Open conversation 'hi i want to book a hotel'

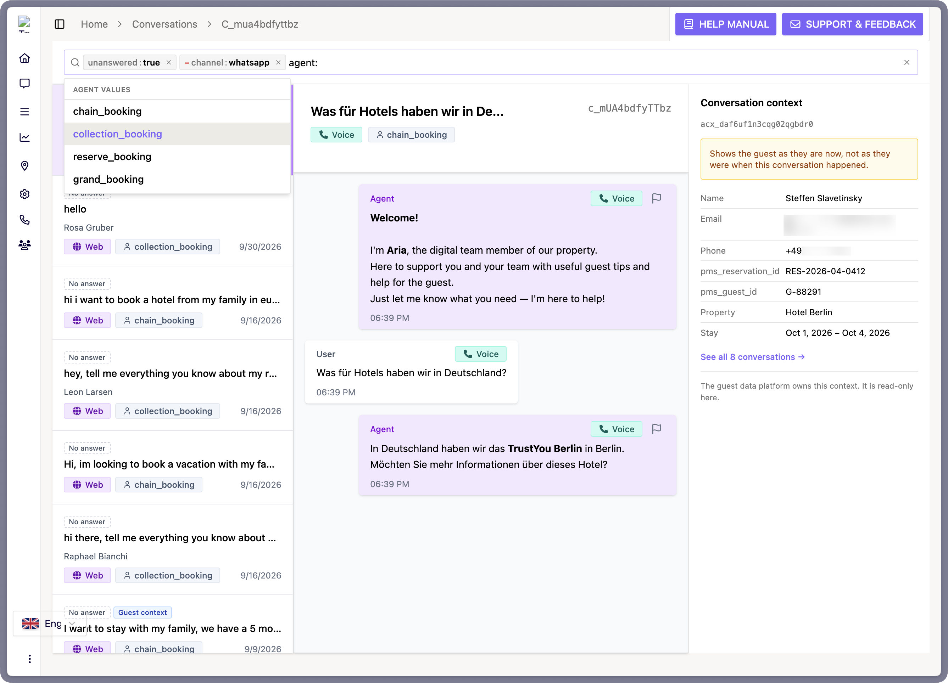pos(172,303)
